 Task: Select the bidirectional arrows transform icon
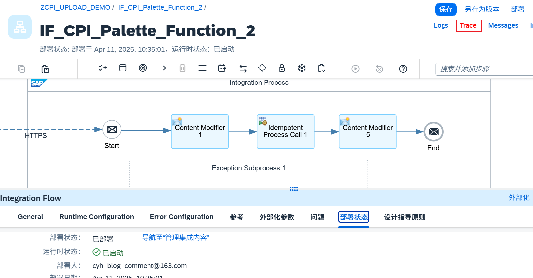[x=243, y=69]
